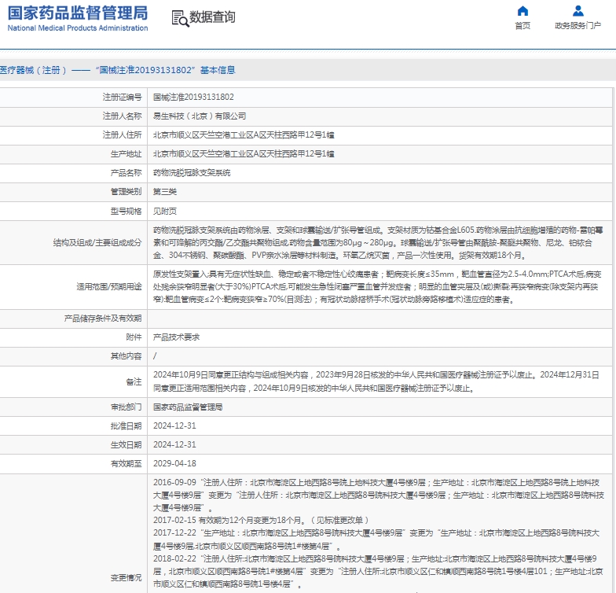Click the 注册证编号 value 国械注准20193131802
Image resolution: width=616 pixels, height=593 pixels.
pos(193,97)
